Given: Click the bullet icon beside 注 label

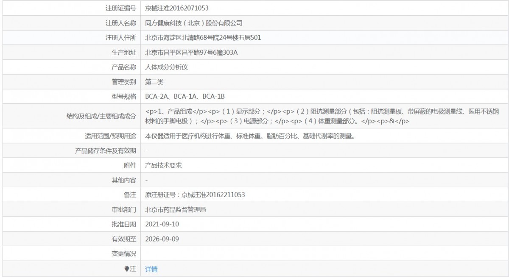Looking at the screenshot, I should coord(127,269).
